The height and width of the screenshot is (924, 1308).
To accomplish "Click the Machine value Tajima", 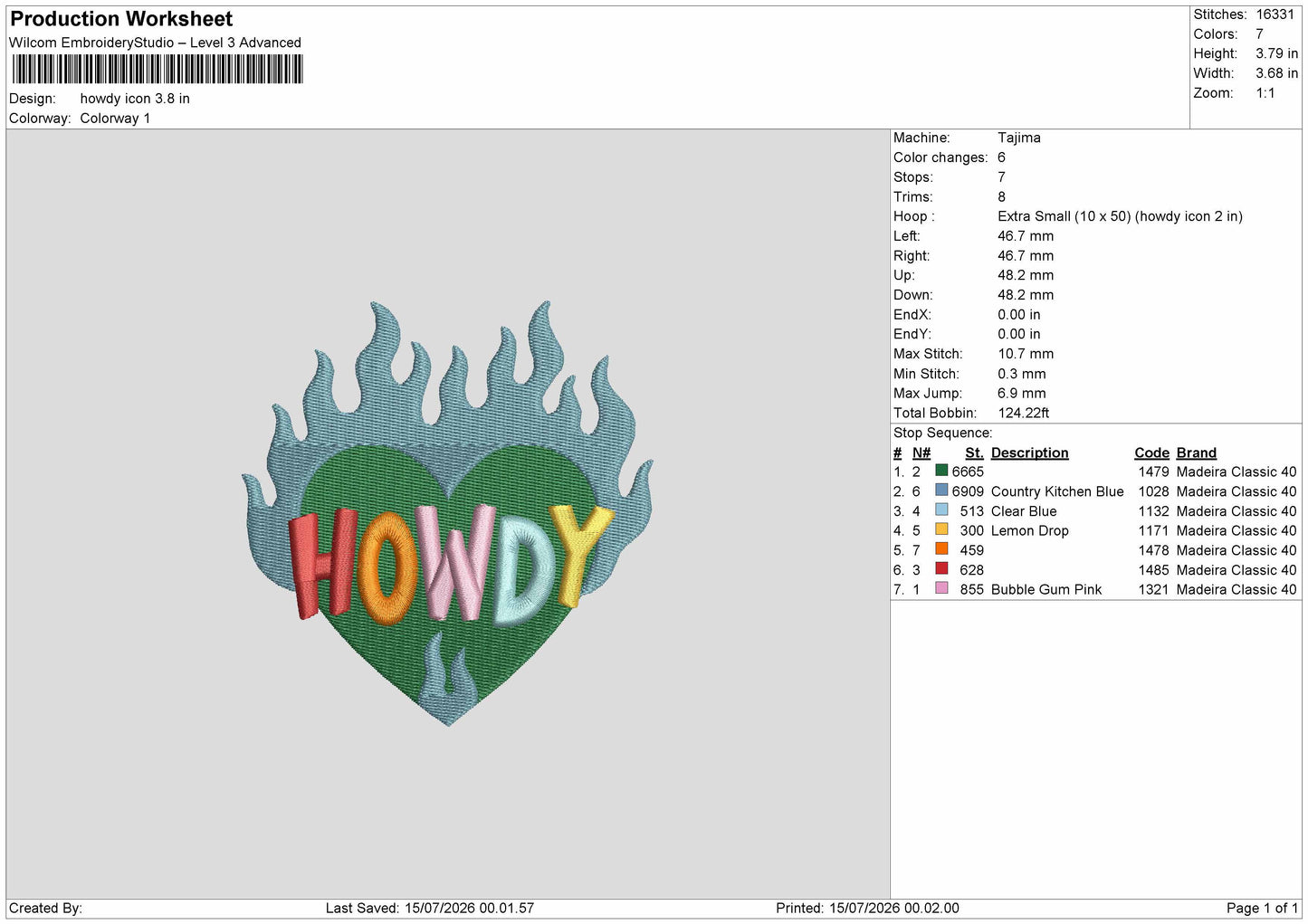I will (1019, 138).
